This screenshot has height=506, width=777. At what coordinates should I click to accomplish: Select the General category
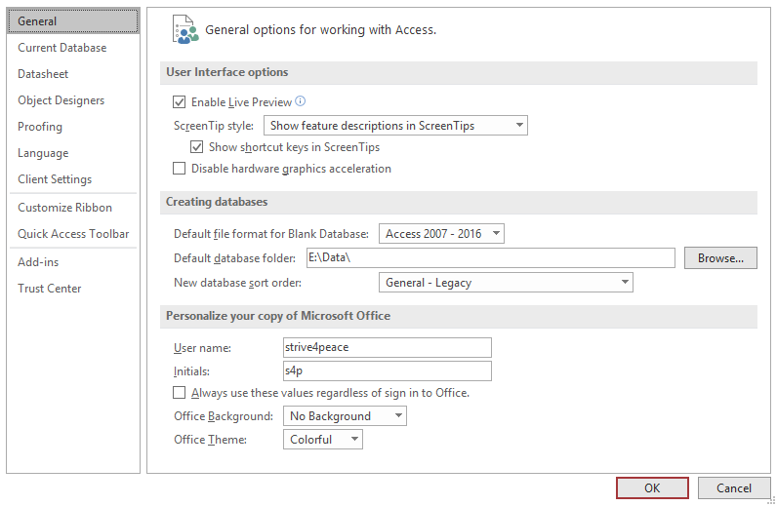point(73,21)
